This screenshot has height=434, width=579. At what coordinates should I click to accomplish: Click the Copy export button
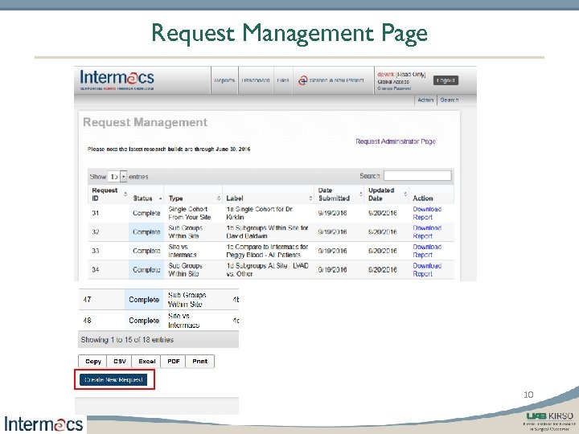click(93, 362)
